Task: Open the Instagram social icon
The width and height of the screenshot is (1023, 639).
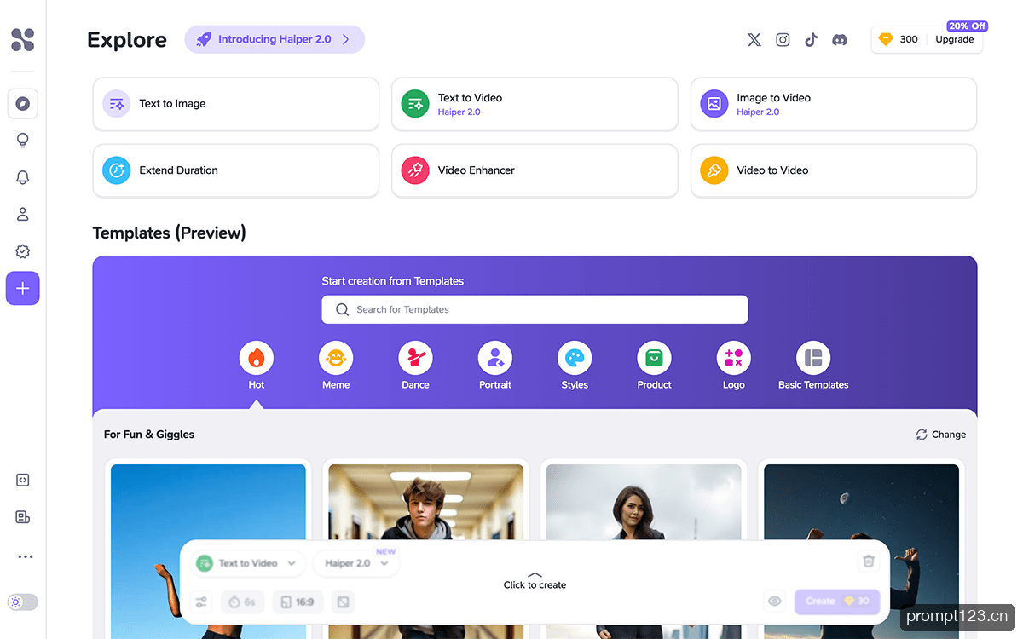Action: [783, 39]
